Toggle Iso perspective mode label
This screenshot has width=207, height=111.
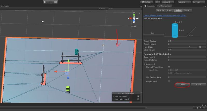[x=135, y=27]
